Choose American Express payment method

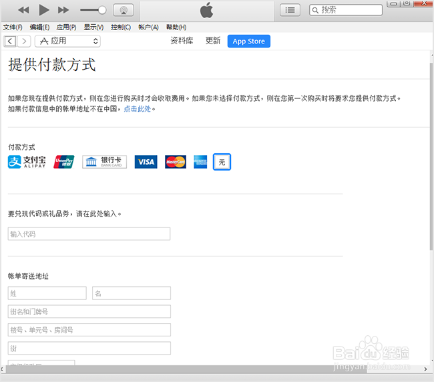click(x=200, y=162)
